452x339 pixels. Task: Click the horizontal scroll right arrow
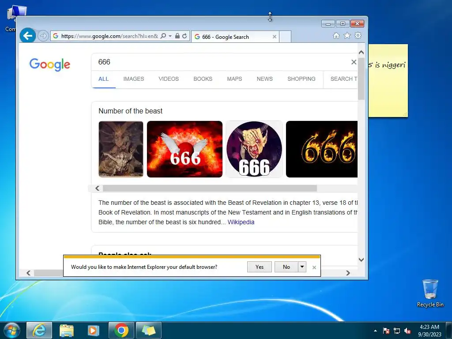click(x=348, y=273)
